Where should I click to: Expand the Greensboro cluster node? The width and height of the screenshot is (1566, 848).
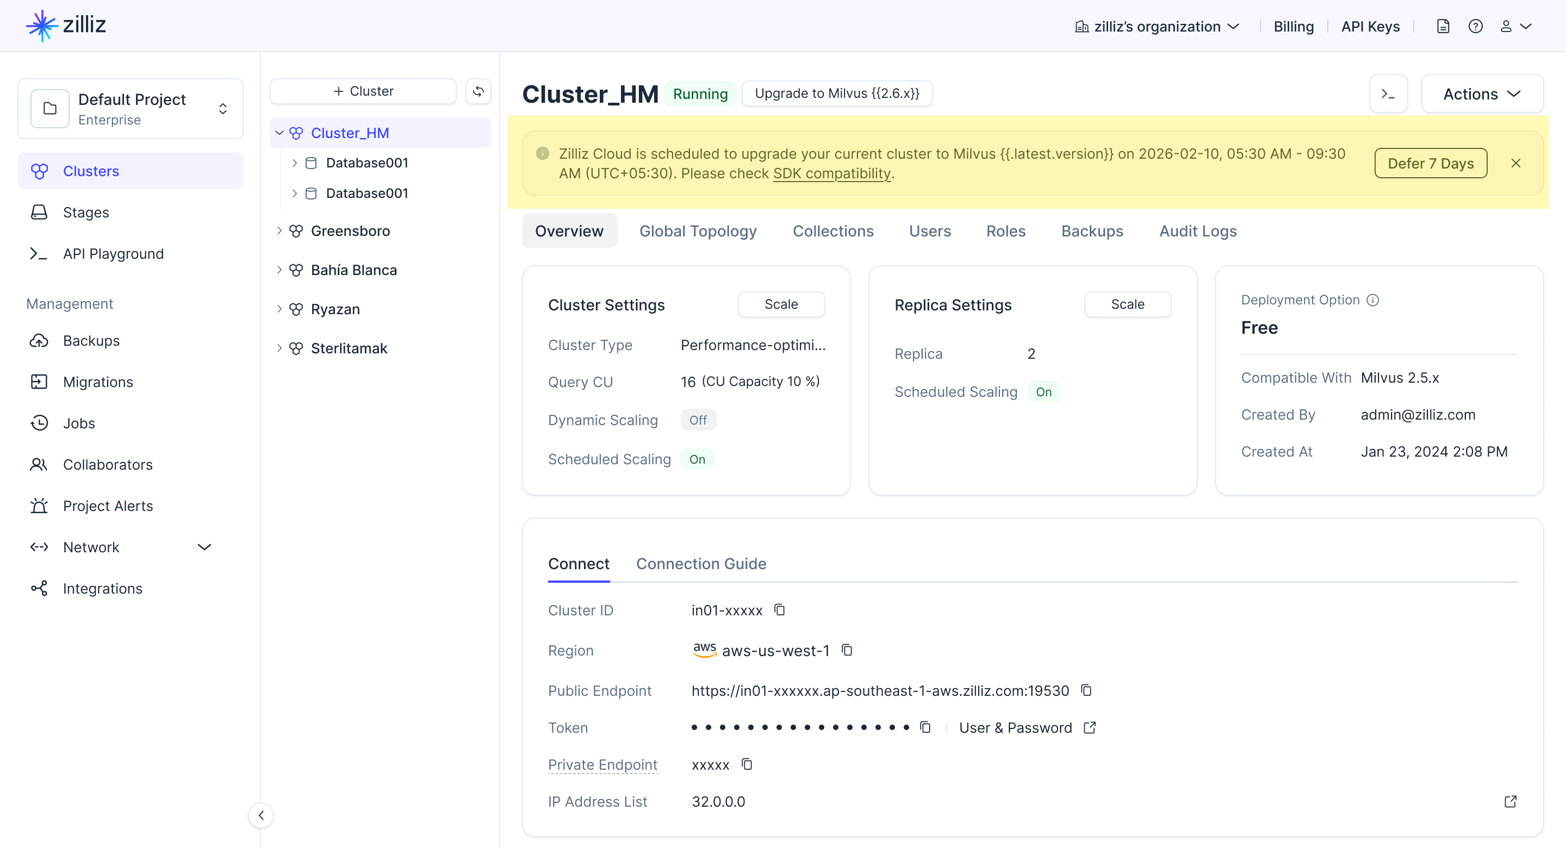point(279,231)
